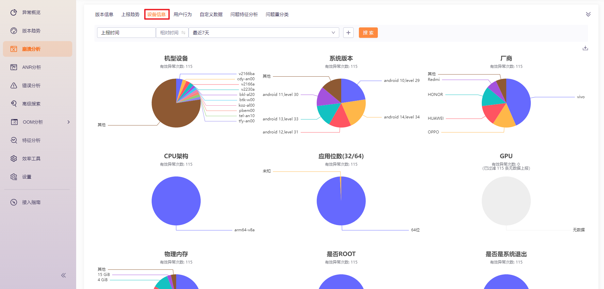Click the 高级搜索 magnifier icon
Image resolution: width=604 pixels, height=289 pixels.
pos(14,104)
